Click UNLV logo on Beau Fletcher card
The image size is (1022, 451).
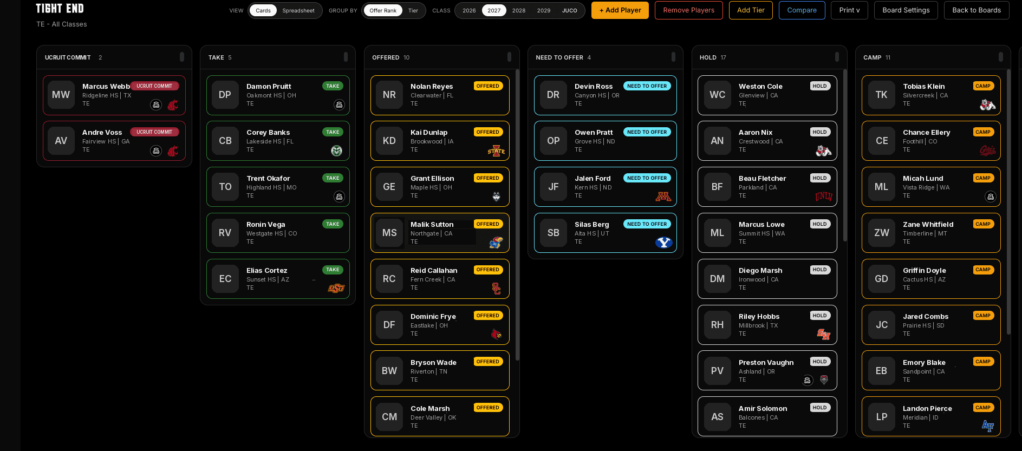[x=824, y=197]
